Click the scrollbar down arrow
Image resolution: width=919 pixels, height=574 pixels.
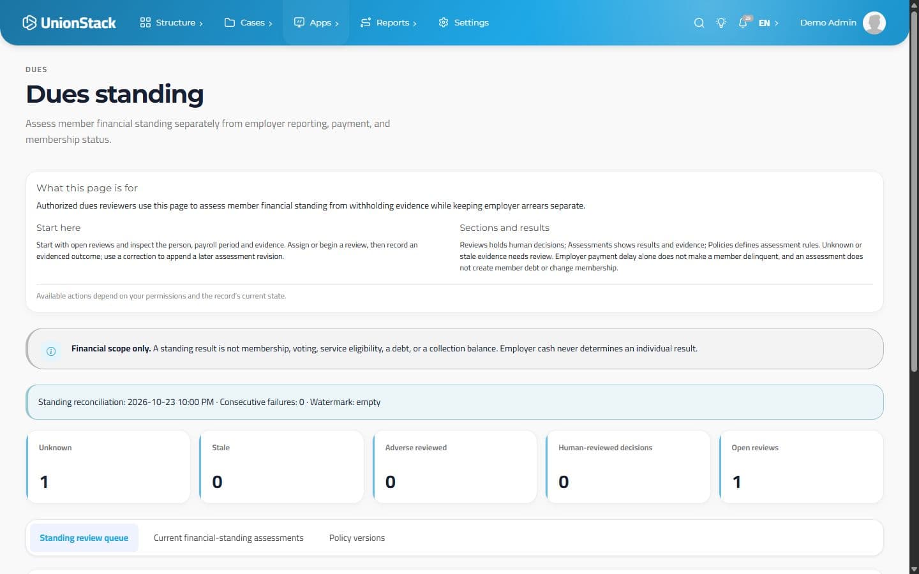914,569
